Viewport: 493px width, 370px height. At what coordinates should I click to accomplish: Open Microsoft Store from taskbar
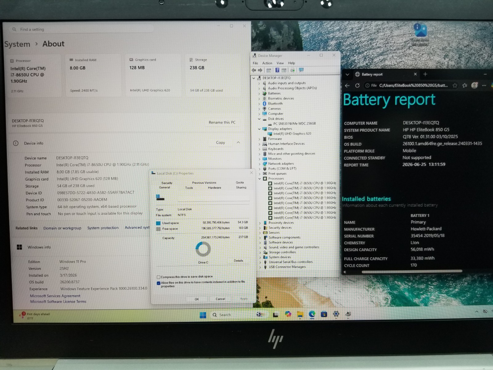click(324, 314)
